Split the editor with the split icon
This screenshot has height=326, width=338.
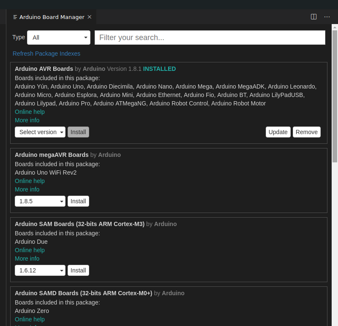pyautogui.click(x=313, y=17)
